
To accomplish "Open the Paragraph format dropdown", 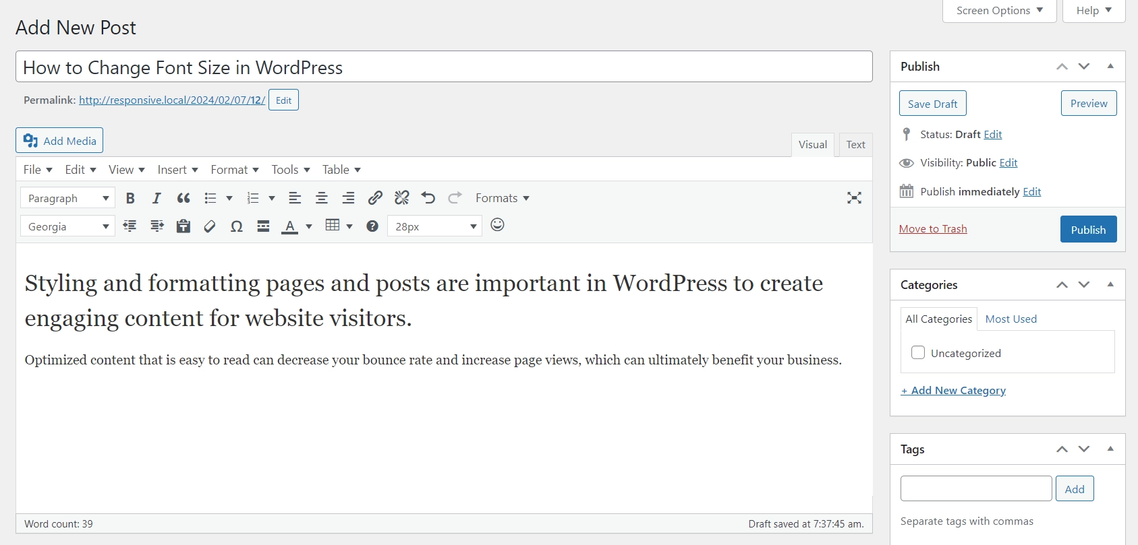I will [x=67, y=198].
